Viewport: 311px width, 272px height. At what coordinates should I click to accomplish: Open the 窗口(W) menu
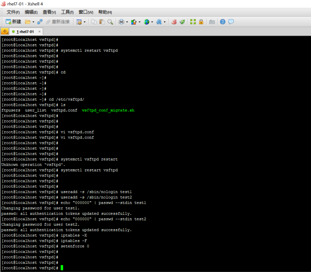[x=86, y=12]
